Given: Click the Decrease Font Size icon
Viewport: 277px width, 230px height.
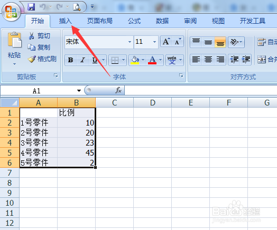Looking at the screenshot, I should pos(178,42).
